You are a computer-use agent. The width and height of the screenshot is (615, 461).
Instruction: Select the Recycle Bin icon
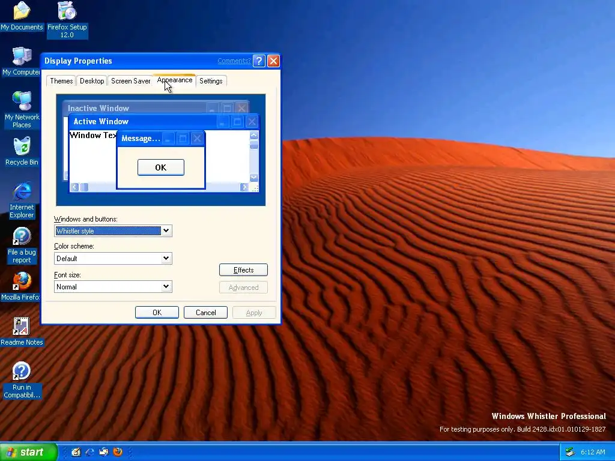pyautogui.click(x=22, y=151)
